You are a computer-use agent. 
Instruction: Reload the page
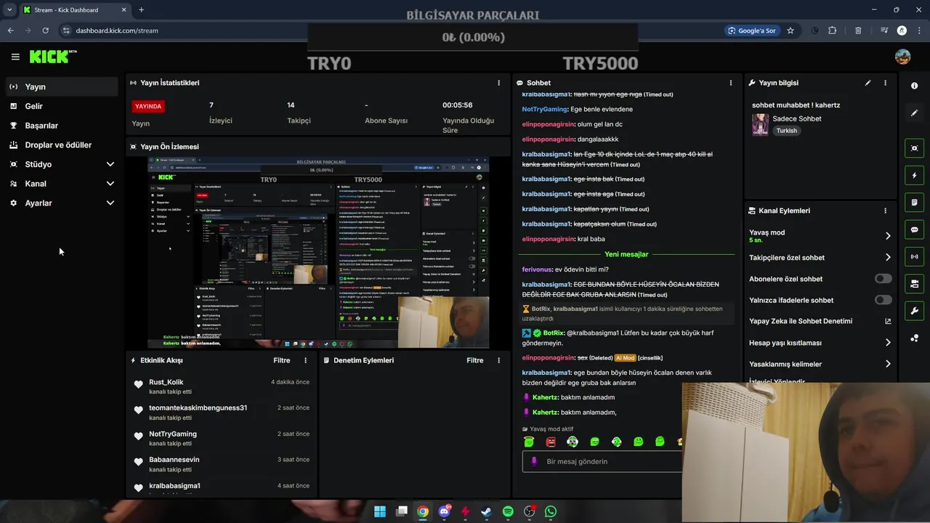pyautogui.click(x=45, y=31)
